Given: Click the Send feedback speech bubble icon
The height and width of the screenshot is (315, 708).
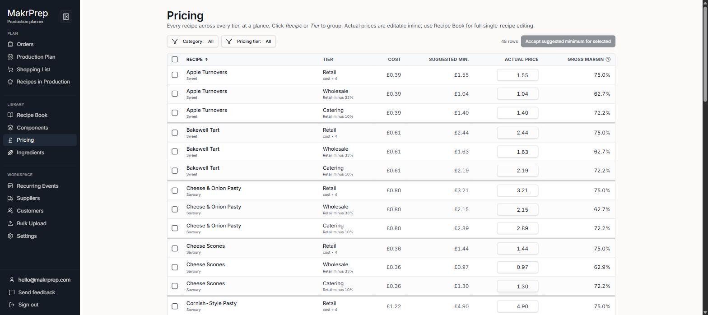Looking at the screenshot, I should (x=12, y=292).
